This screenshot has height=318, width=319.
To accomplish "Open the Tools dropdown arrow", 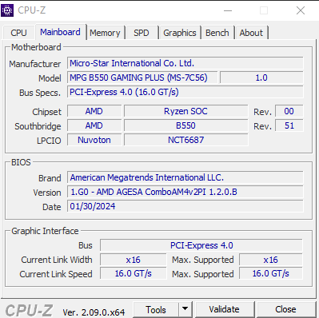I will [x=185, y=309].
